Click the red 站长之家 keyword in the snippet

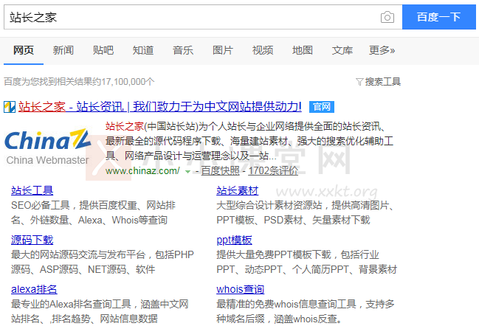[x=125, y=126]
